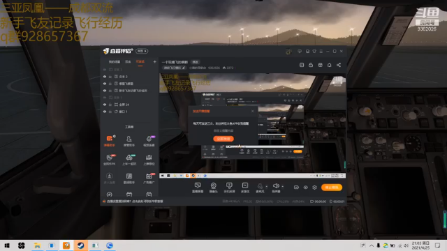
Task: Open Steam from the Windows taskbar
Action: 81,245
